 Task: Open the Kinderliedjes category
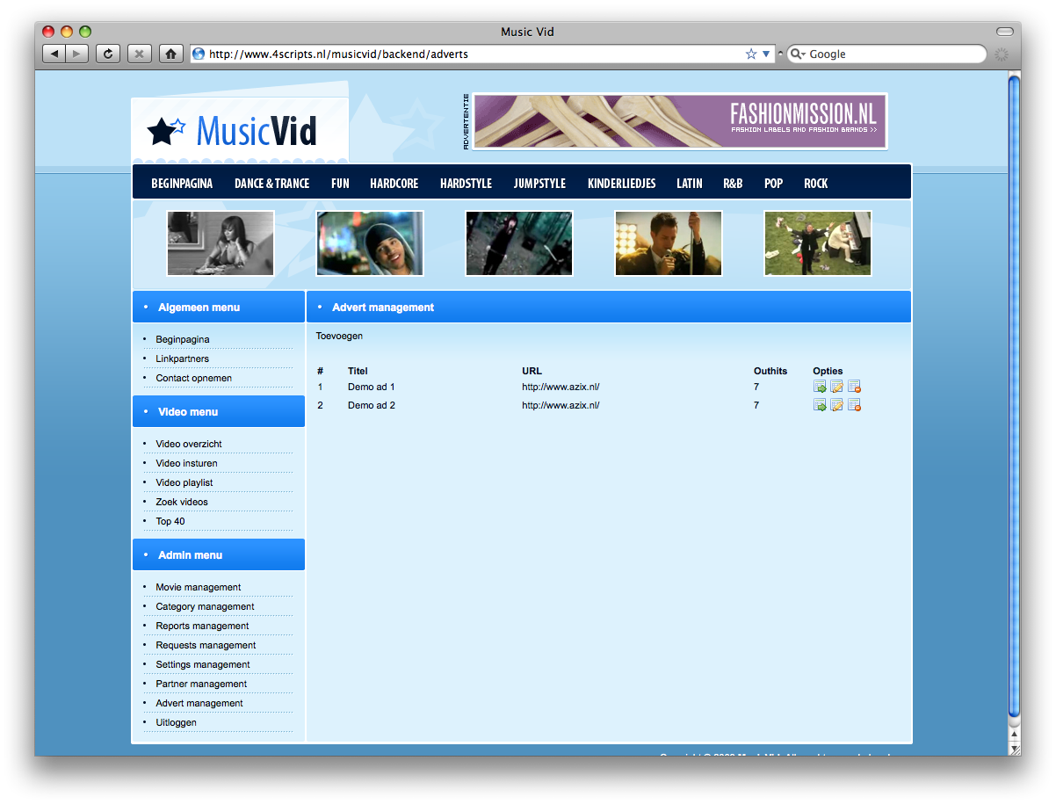click(x=621, y=184)
